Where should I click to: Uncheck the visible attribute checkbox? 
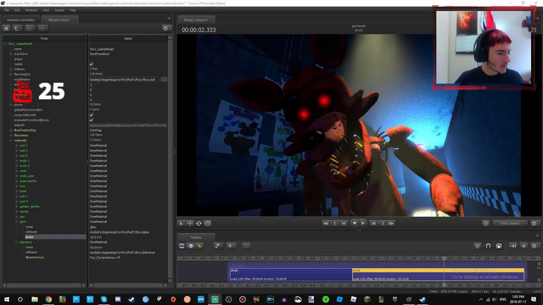point(91,64)
